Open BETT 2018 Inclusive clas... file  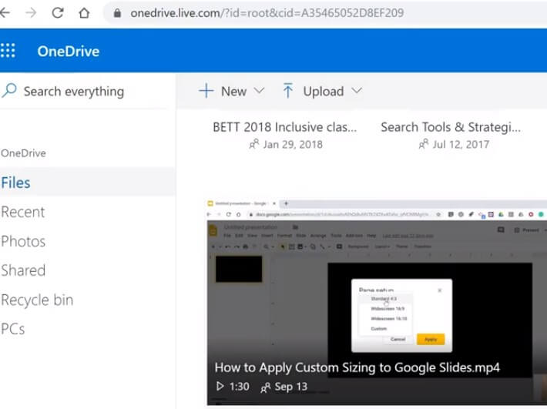coord(285,127)
